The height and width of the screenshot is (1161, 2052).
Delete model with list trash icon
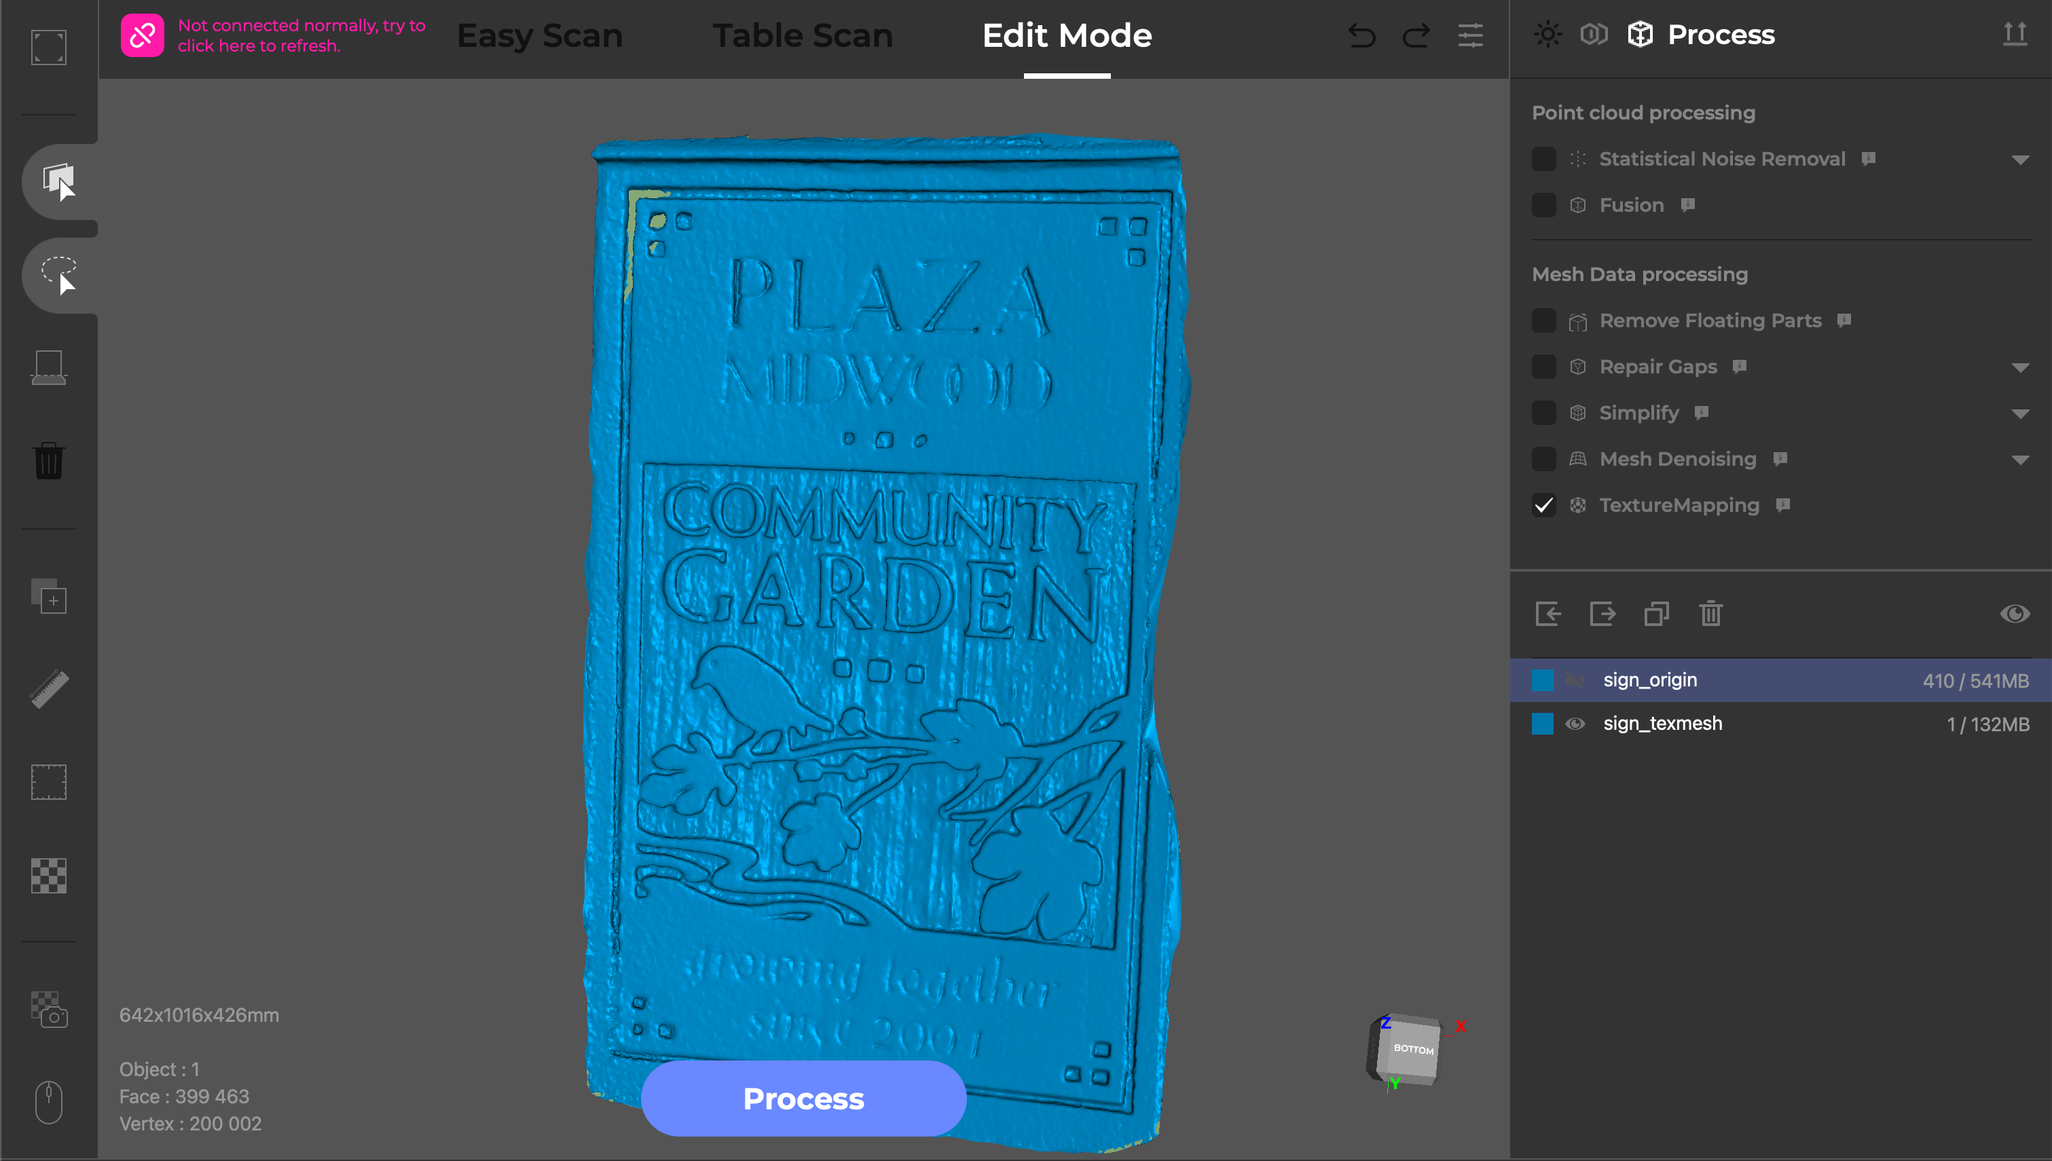click(1710, 613)
